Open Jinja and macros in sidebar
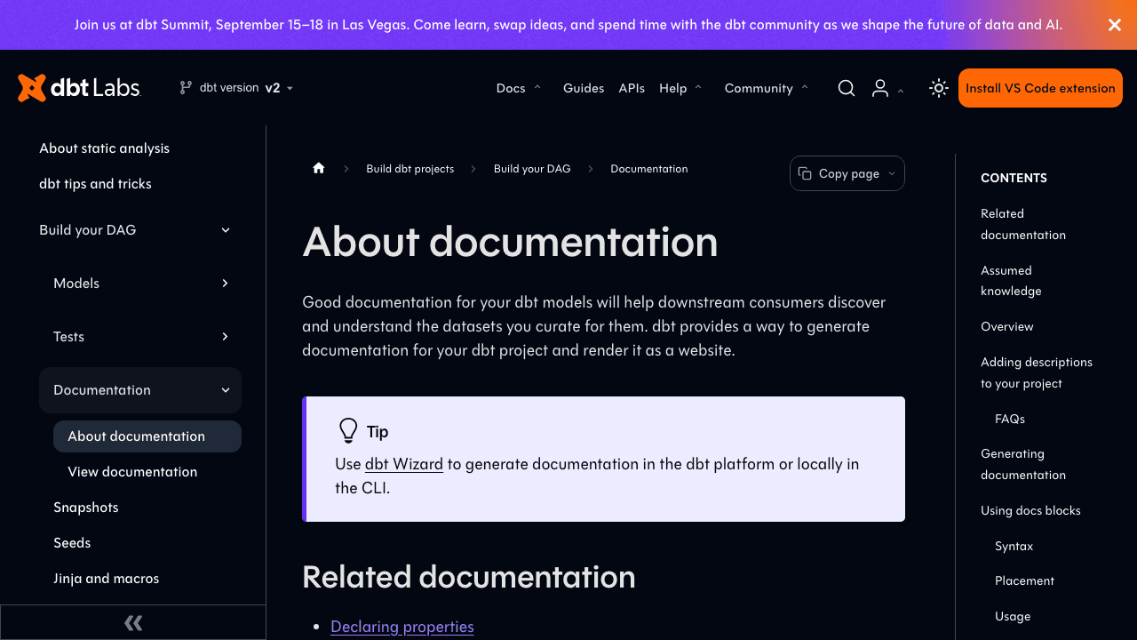Screen dimensions: 1137x640 pyautogui.click(x=106, y=579)
